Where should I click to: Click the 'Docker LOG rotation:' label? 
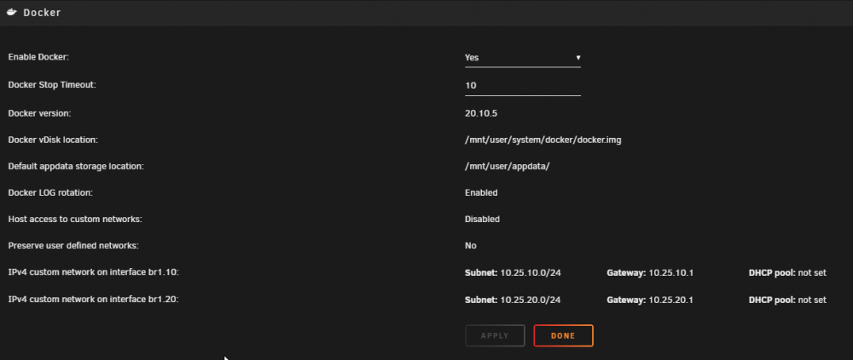tap(50, 192)
